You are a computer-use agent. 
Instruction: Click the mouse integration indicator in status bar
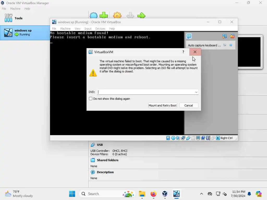[x=213, y=138]
